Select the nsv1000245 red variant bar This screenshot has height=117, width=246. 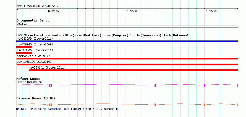tap(127, 59)
